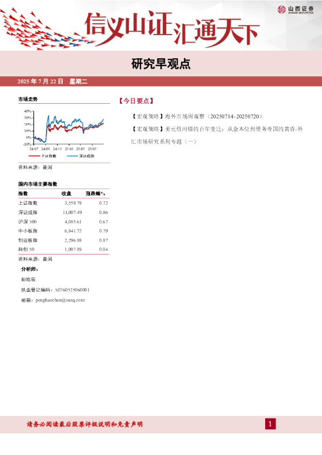Select the 研究早观点 title heading
Viewport: 322px width, 455px height.
[x=161, y=64]
